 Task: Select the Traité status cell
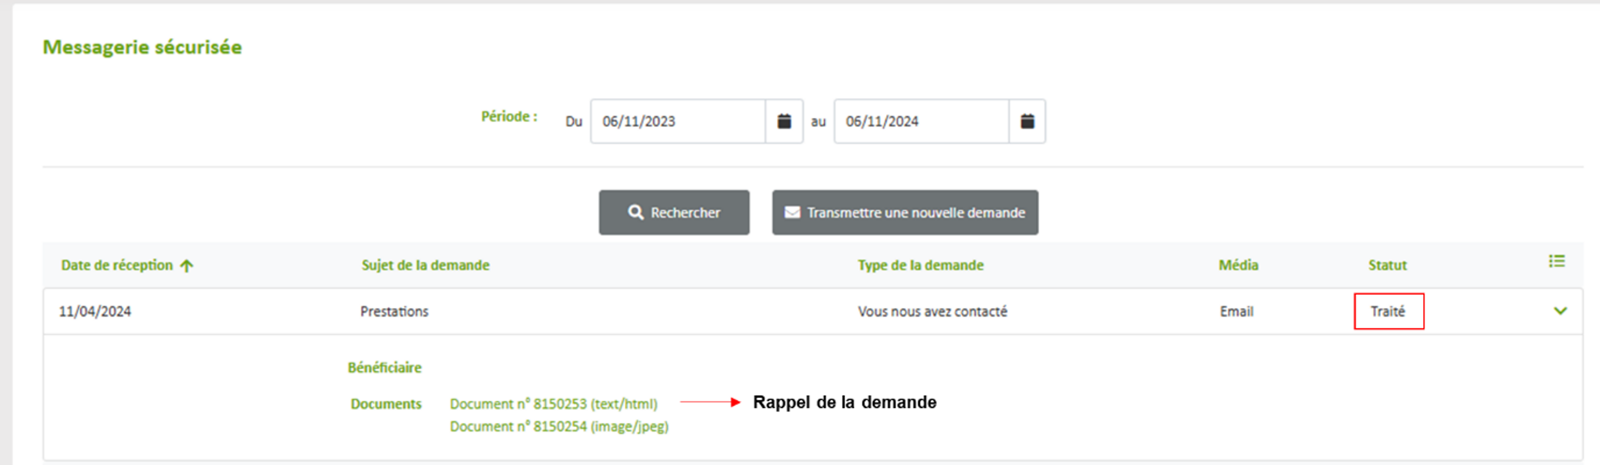(1388, 311)
